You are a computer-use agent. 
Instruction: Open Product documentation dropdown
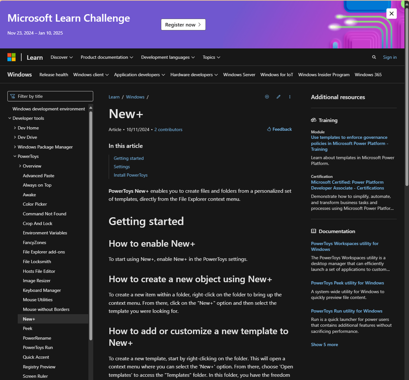107,57
